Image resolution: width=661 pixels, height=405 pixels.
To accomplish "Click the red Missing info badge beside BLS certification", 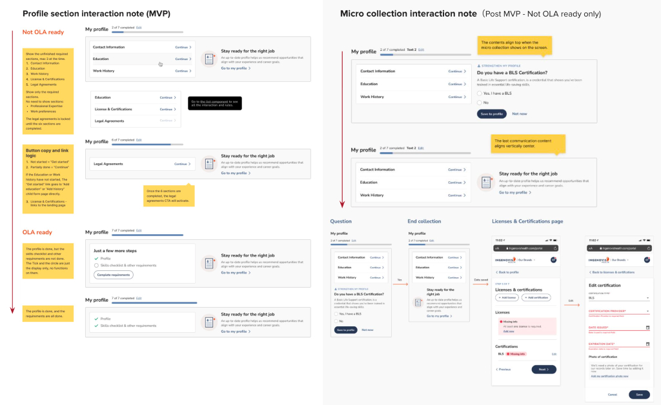I will click(x=516, y=354).
